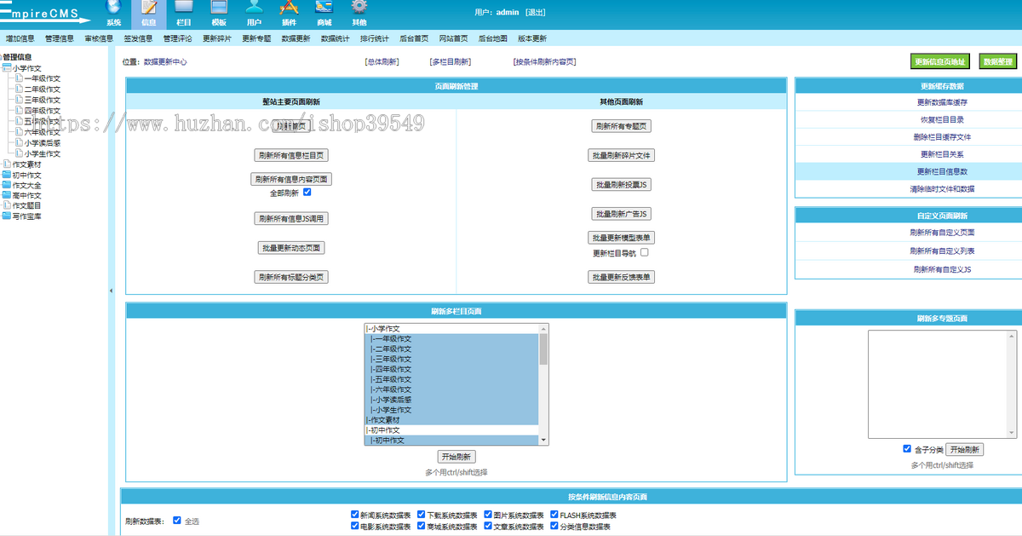Click the page icon beside 四年级作文
Viewport: 1022px width, 536px height.
click(x=19, y=111)
